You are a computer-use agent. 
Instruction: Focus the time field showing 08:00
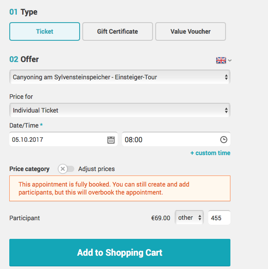[176, 140]
